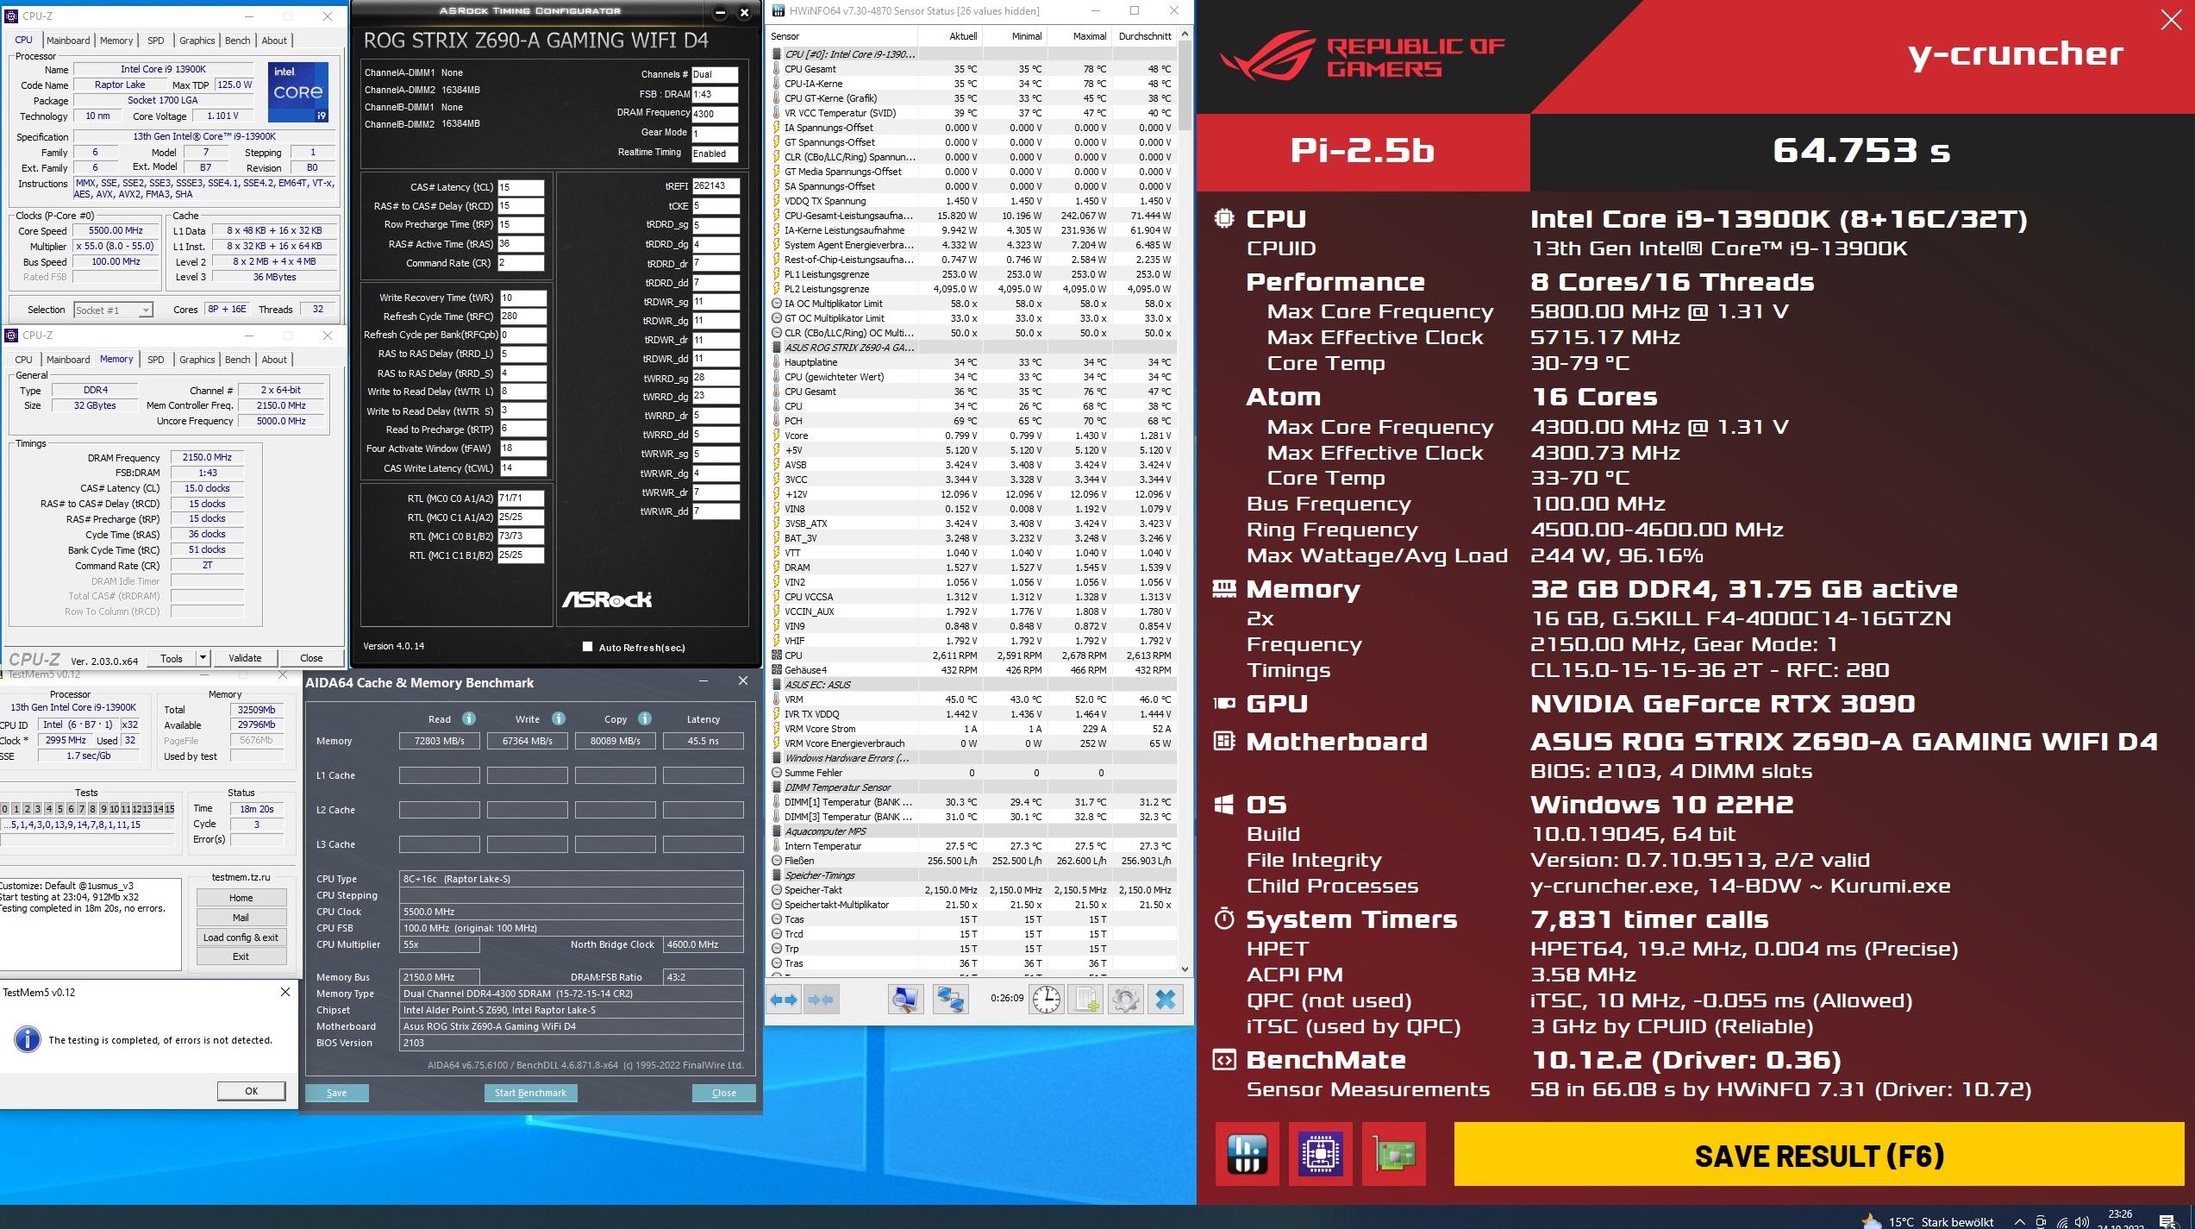2195x1229 pixels.
Task: Open the Mainboard tab in top CPU-Z
Action: 68,41
